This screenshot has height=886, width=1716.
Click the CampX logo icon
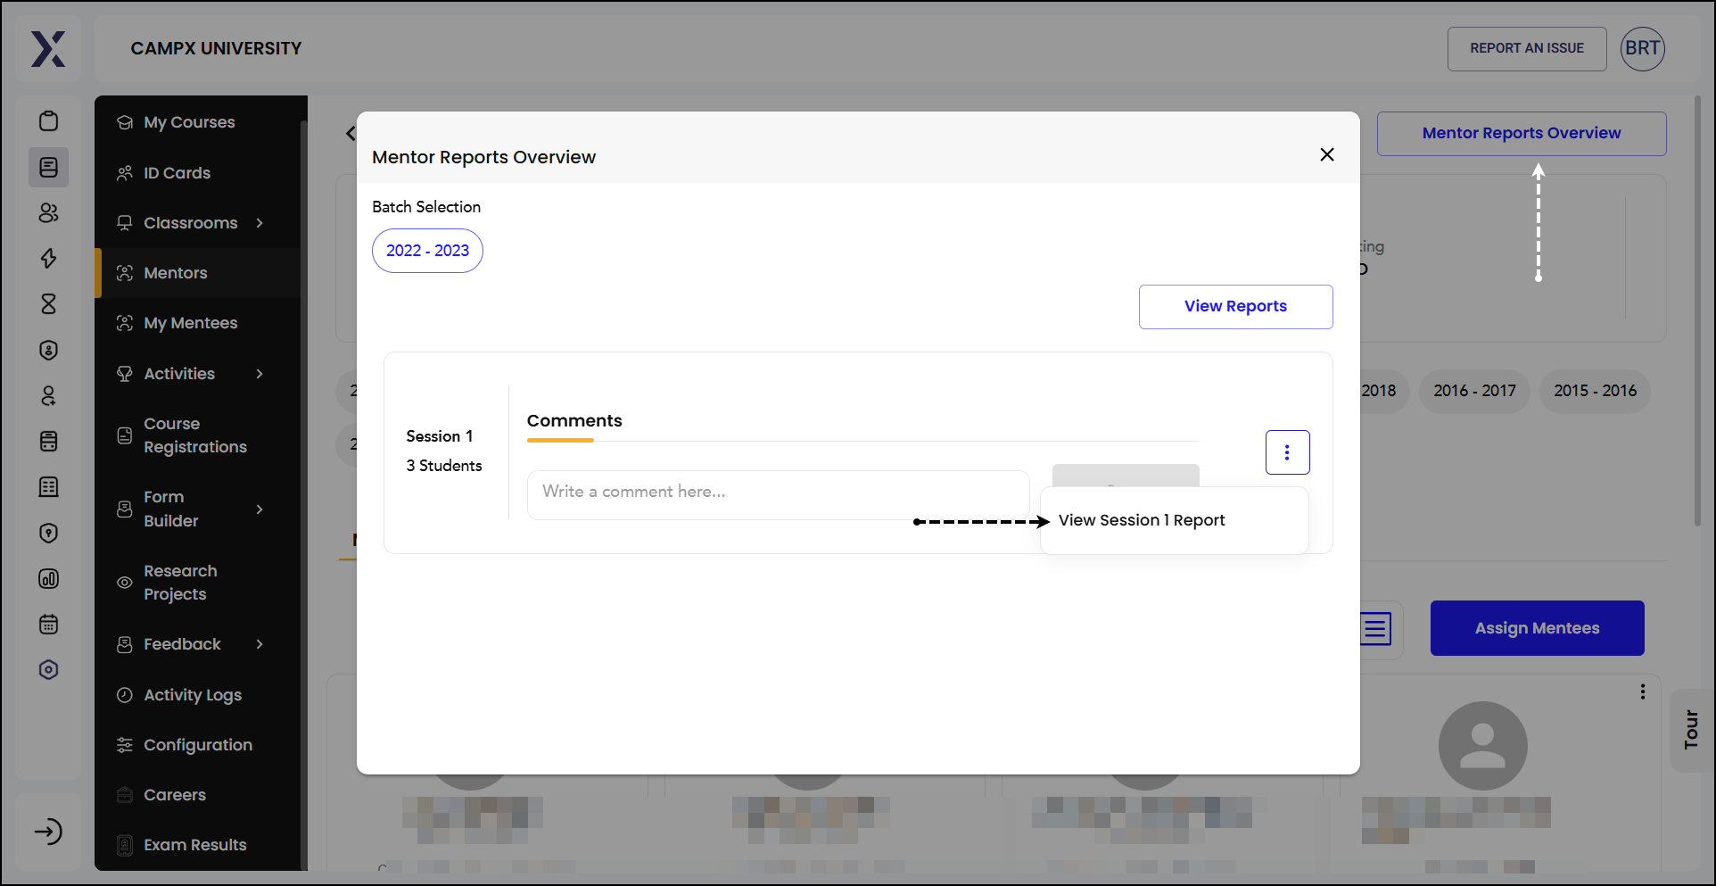point(48,49)
